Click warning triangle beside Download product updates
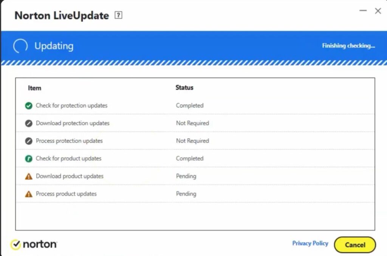 [29, 176]
